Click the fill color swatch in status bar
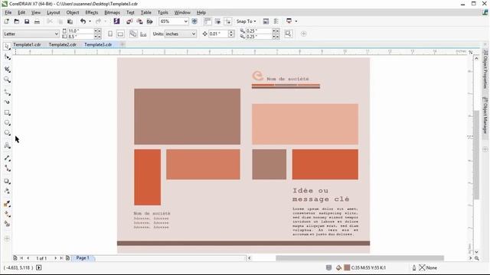Screen dimensions: 490x275 point(347,267)
